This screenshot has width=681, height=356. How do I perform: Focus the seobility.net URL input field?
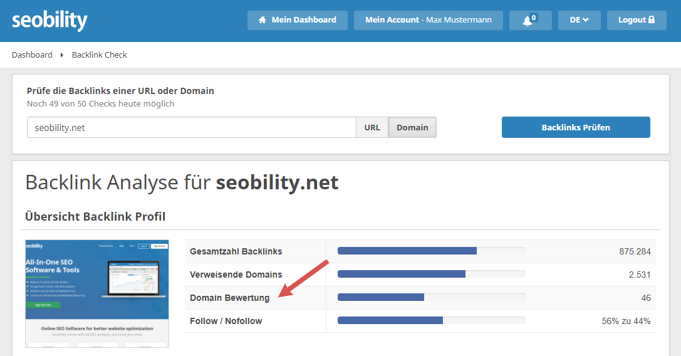point(192,127)
